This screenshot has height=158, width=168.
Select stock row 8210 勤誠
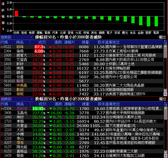click(x=82, y=90)
